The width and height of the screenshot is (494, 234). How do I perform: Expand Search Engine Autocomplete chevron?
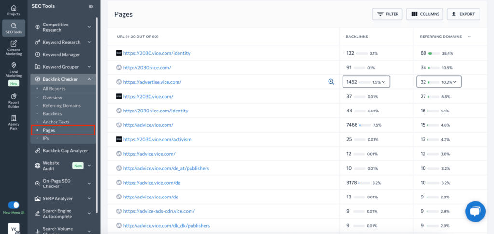(89, 214)
